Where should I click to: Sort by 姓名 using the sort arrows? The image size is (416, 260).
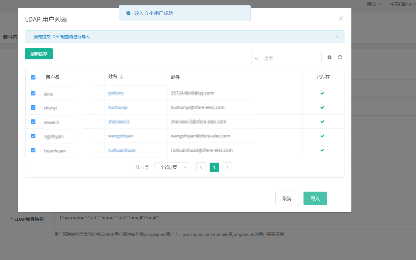point(122,77)
